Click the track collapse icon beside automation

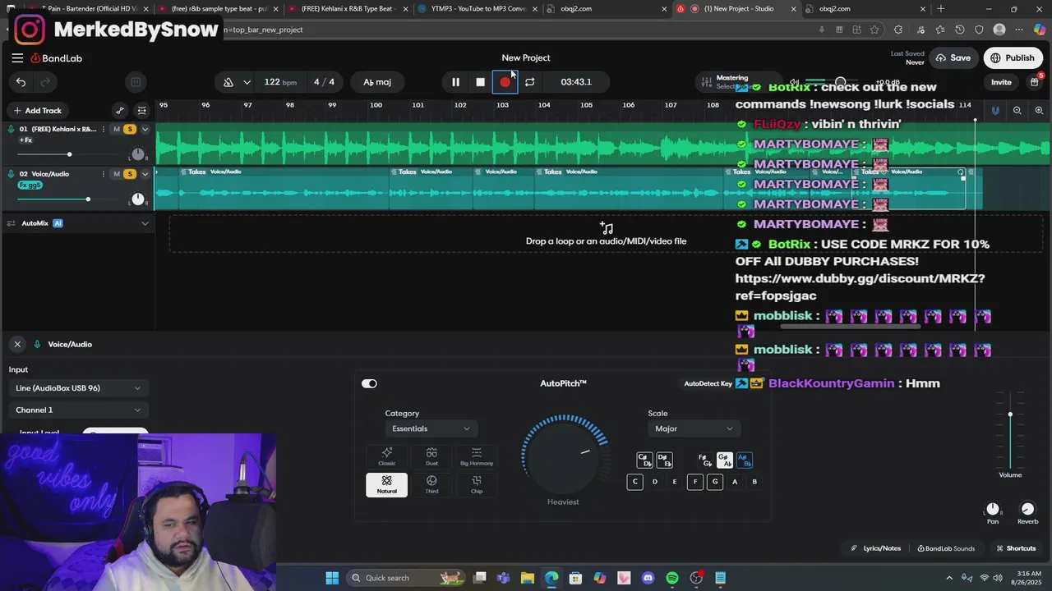click(x=141, y=111)
